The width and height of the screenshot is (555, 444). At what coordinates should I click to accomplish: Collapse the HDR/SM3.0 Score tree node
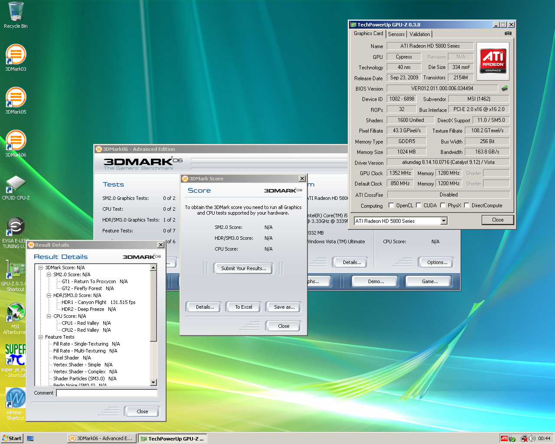49,295
